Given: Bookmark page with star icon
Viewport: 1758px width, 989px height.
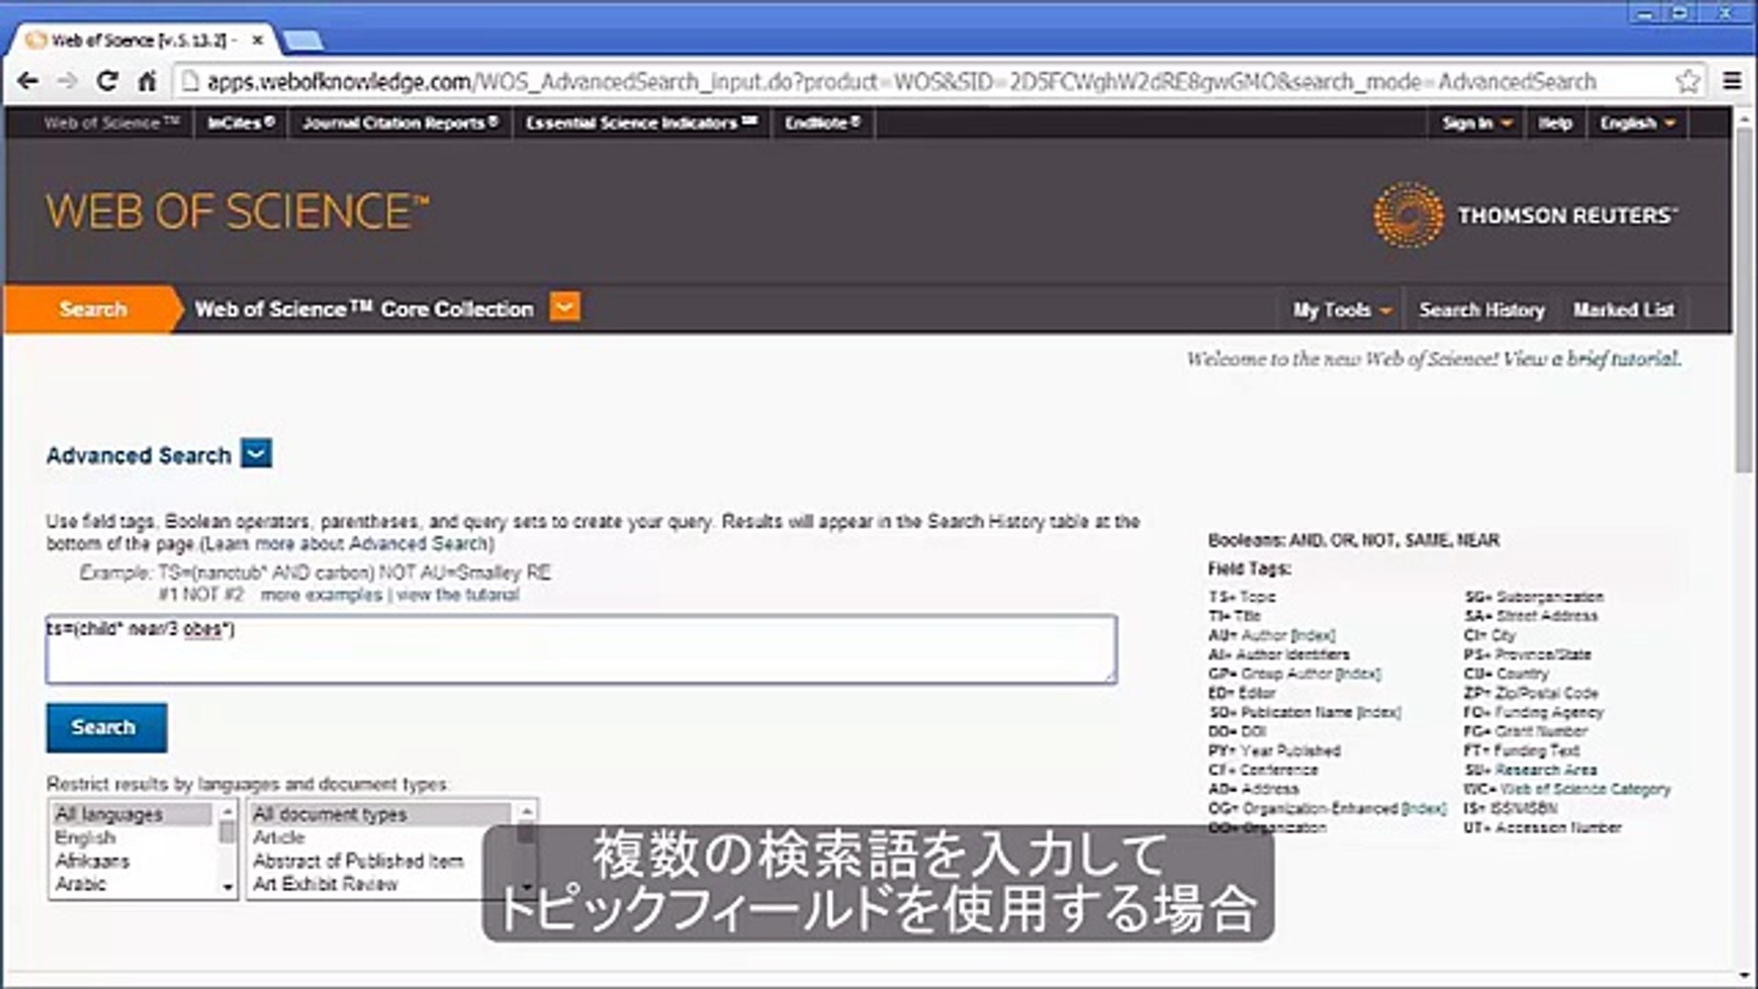Looking at the screenshot, I should pyautogui.click(x=1687, y=82).
